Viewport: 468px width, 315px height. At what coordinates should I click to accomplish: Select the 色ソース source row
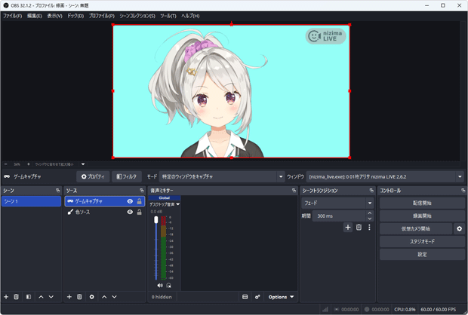[105, 212]
